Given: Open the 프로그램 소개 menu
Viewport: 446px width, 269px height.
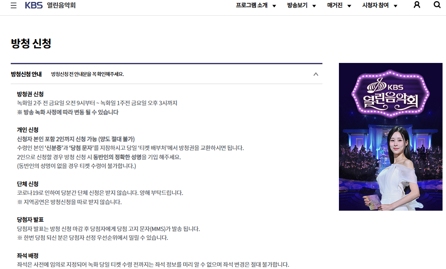Looking at the screenshot, I should click(252, 5).
